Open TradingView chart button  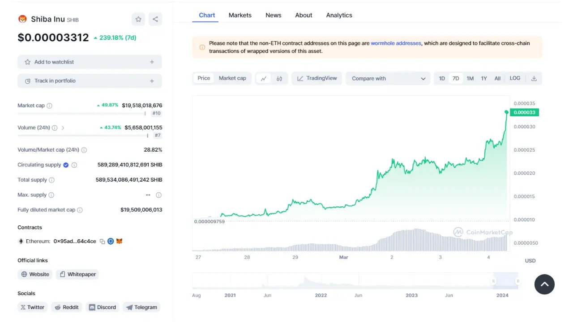click(317, 78)
